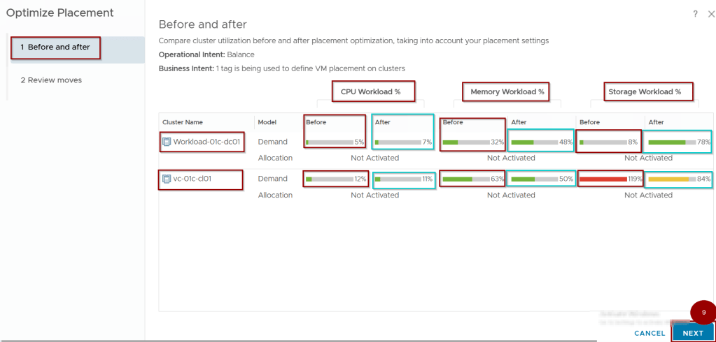Click the Workload-01c-dc01 cluster icon

pyautogui.click(x=167, y=142)
